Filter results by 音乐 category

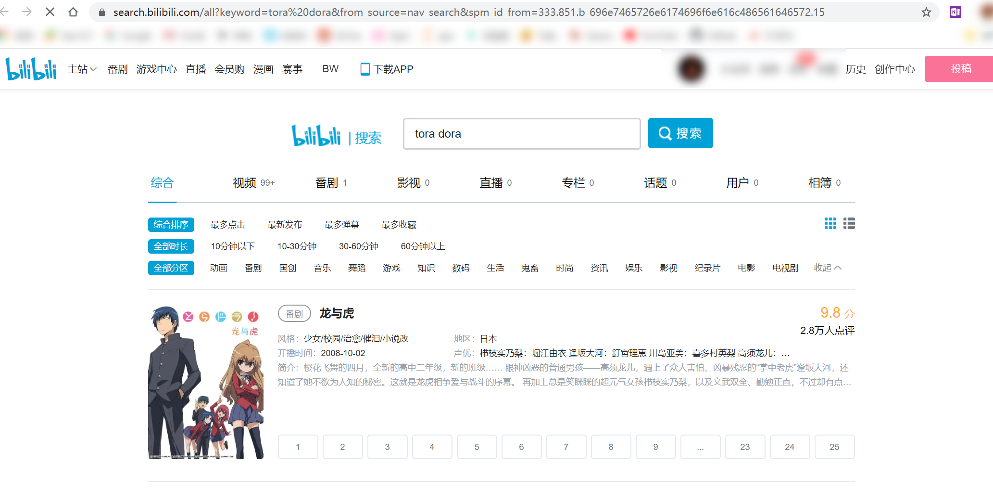(322, 268)
